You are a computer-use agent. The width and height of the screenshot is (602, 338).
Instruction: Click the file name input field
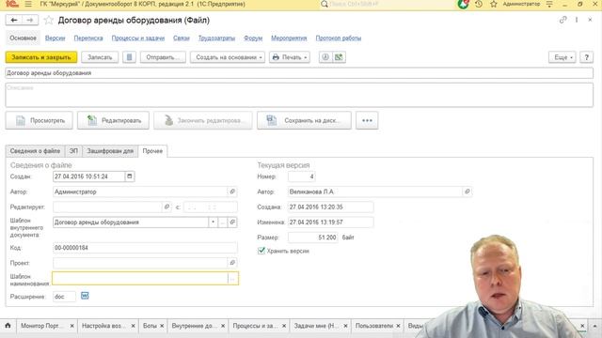pos(299,73)
